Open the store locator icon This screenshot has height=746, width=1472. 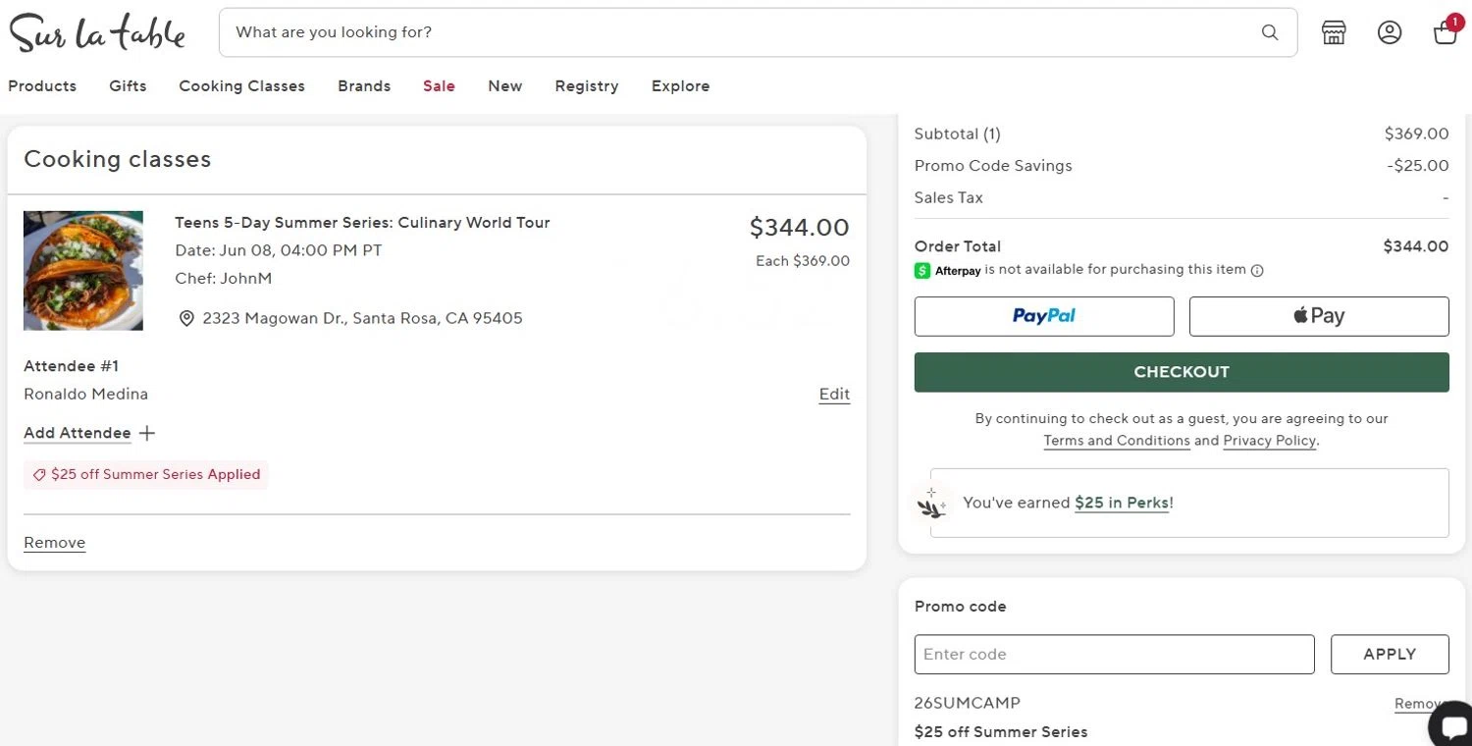1334,32
